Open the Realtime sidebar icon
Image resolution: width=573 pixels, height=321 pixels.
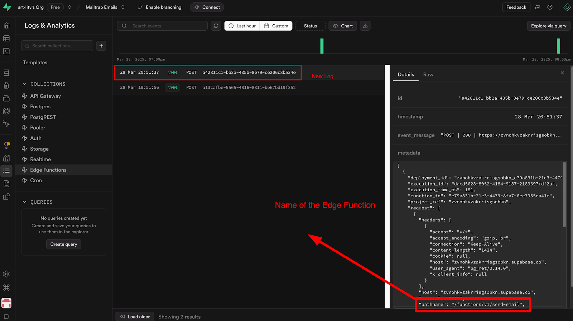coord(6,124)
